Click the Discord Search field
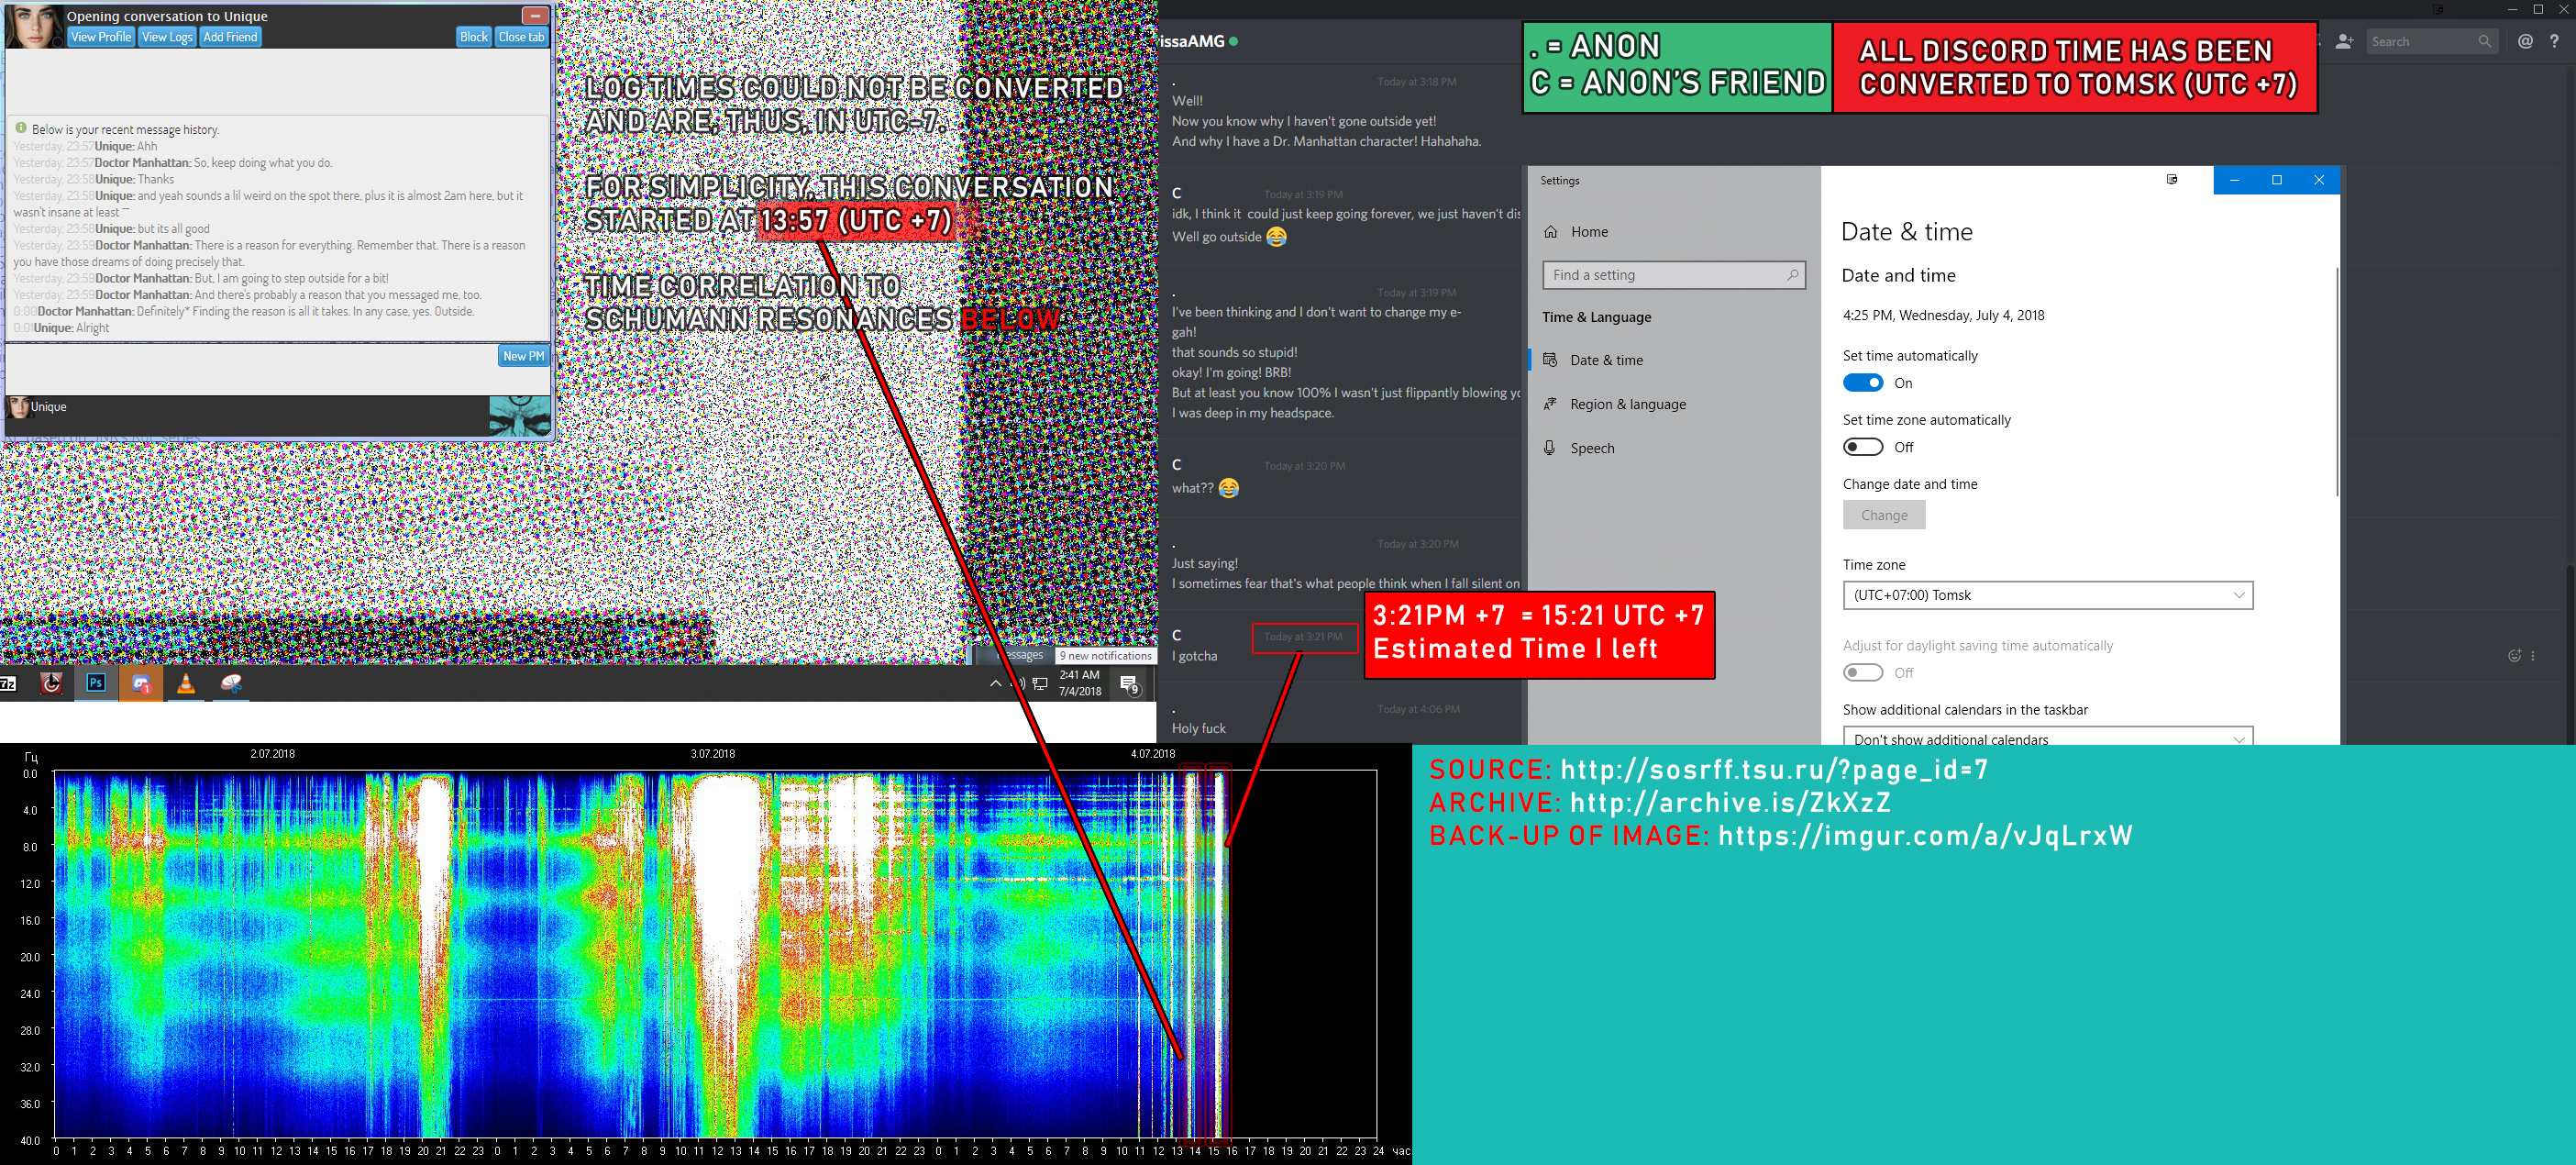 (2431, 41)
